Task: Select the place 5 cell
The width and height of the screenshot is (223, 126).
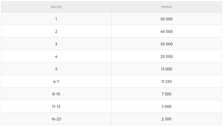Action: pos(56,69)
